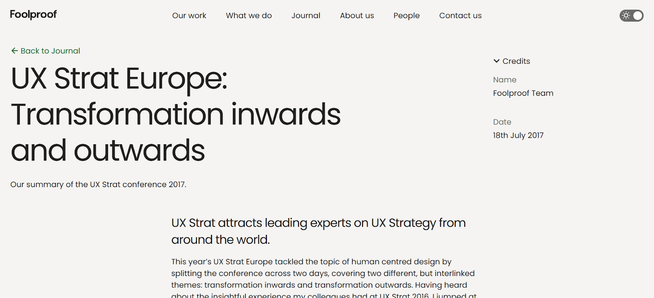Click the article title UX Strat Europe
The height and width of the screenshot is (298, 654).
pyautogui.click(x=176, y=114)
